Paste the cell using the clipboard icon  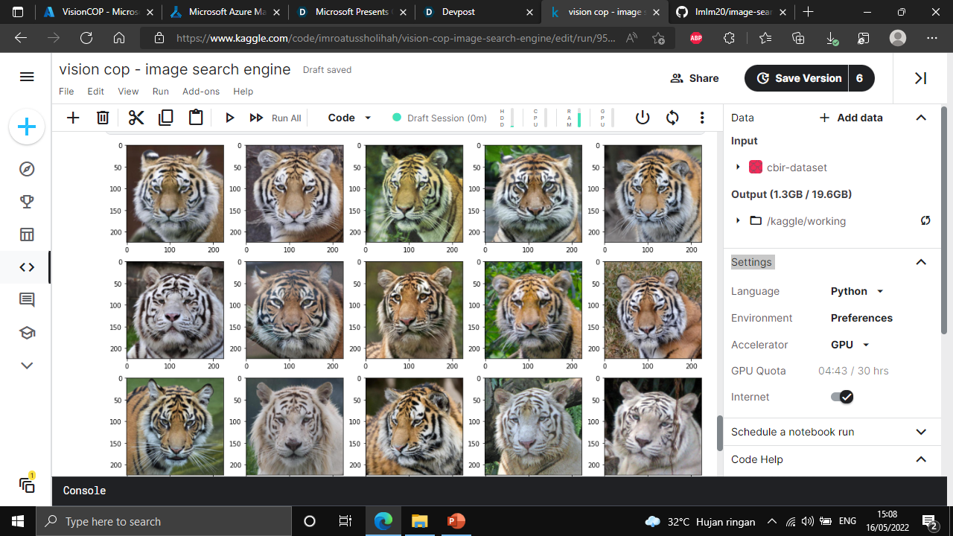click(195, 118)
